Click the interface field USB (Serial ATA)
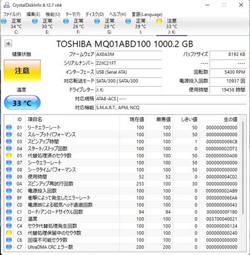This screenshot has width=250, height=255. point(129,72)
